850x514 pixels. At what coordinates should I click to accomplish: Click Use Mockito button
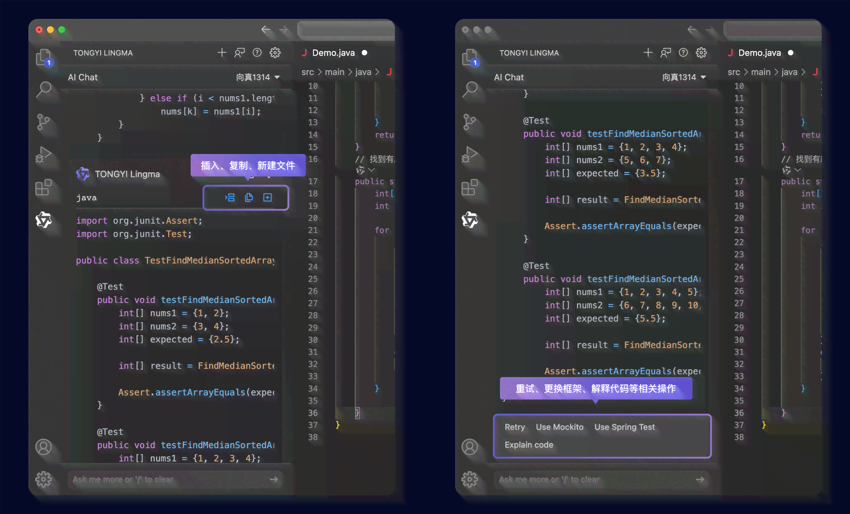pyautogui.click(x=560, y=427)
